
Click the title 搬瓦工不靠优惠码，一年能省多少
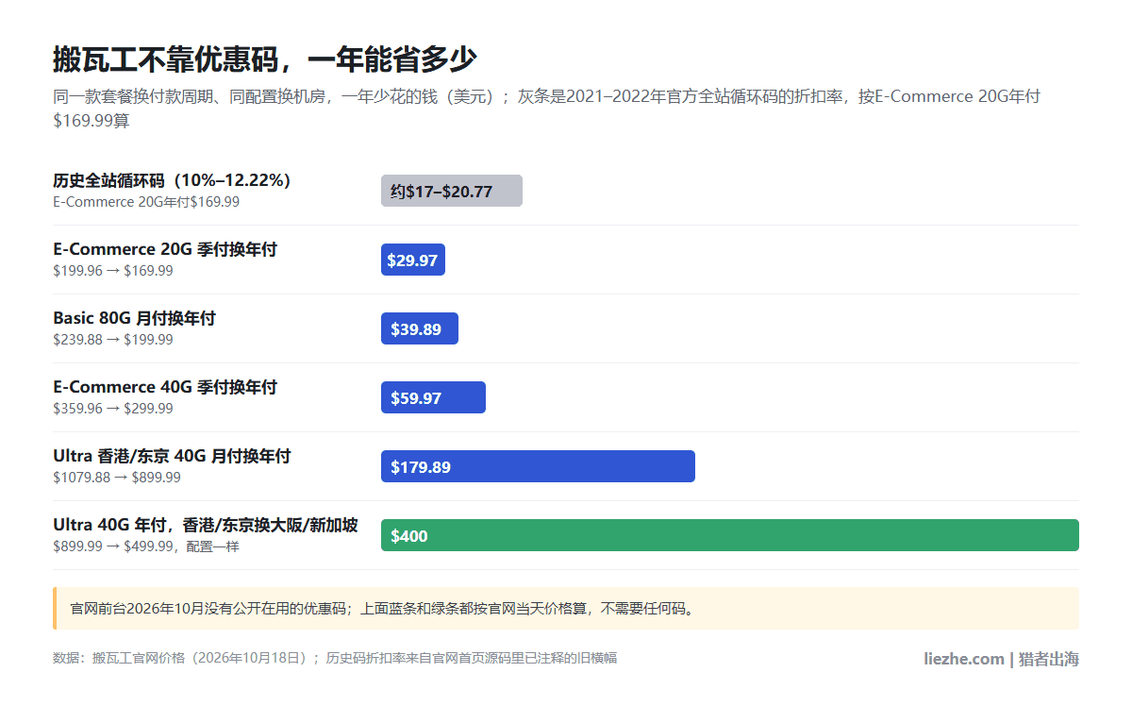click(265, 59)
